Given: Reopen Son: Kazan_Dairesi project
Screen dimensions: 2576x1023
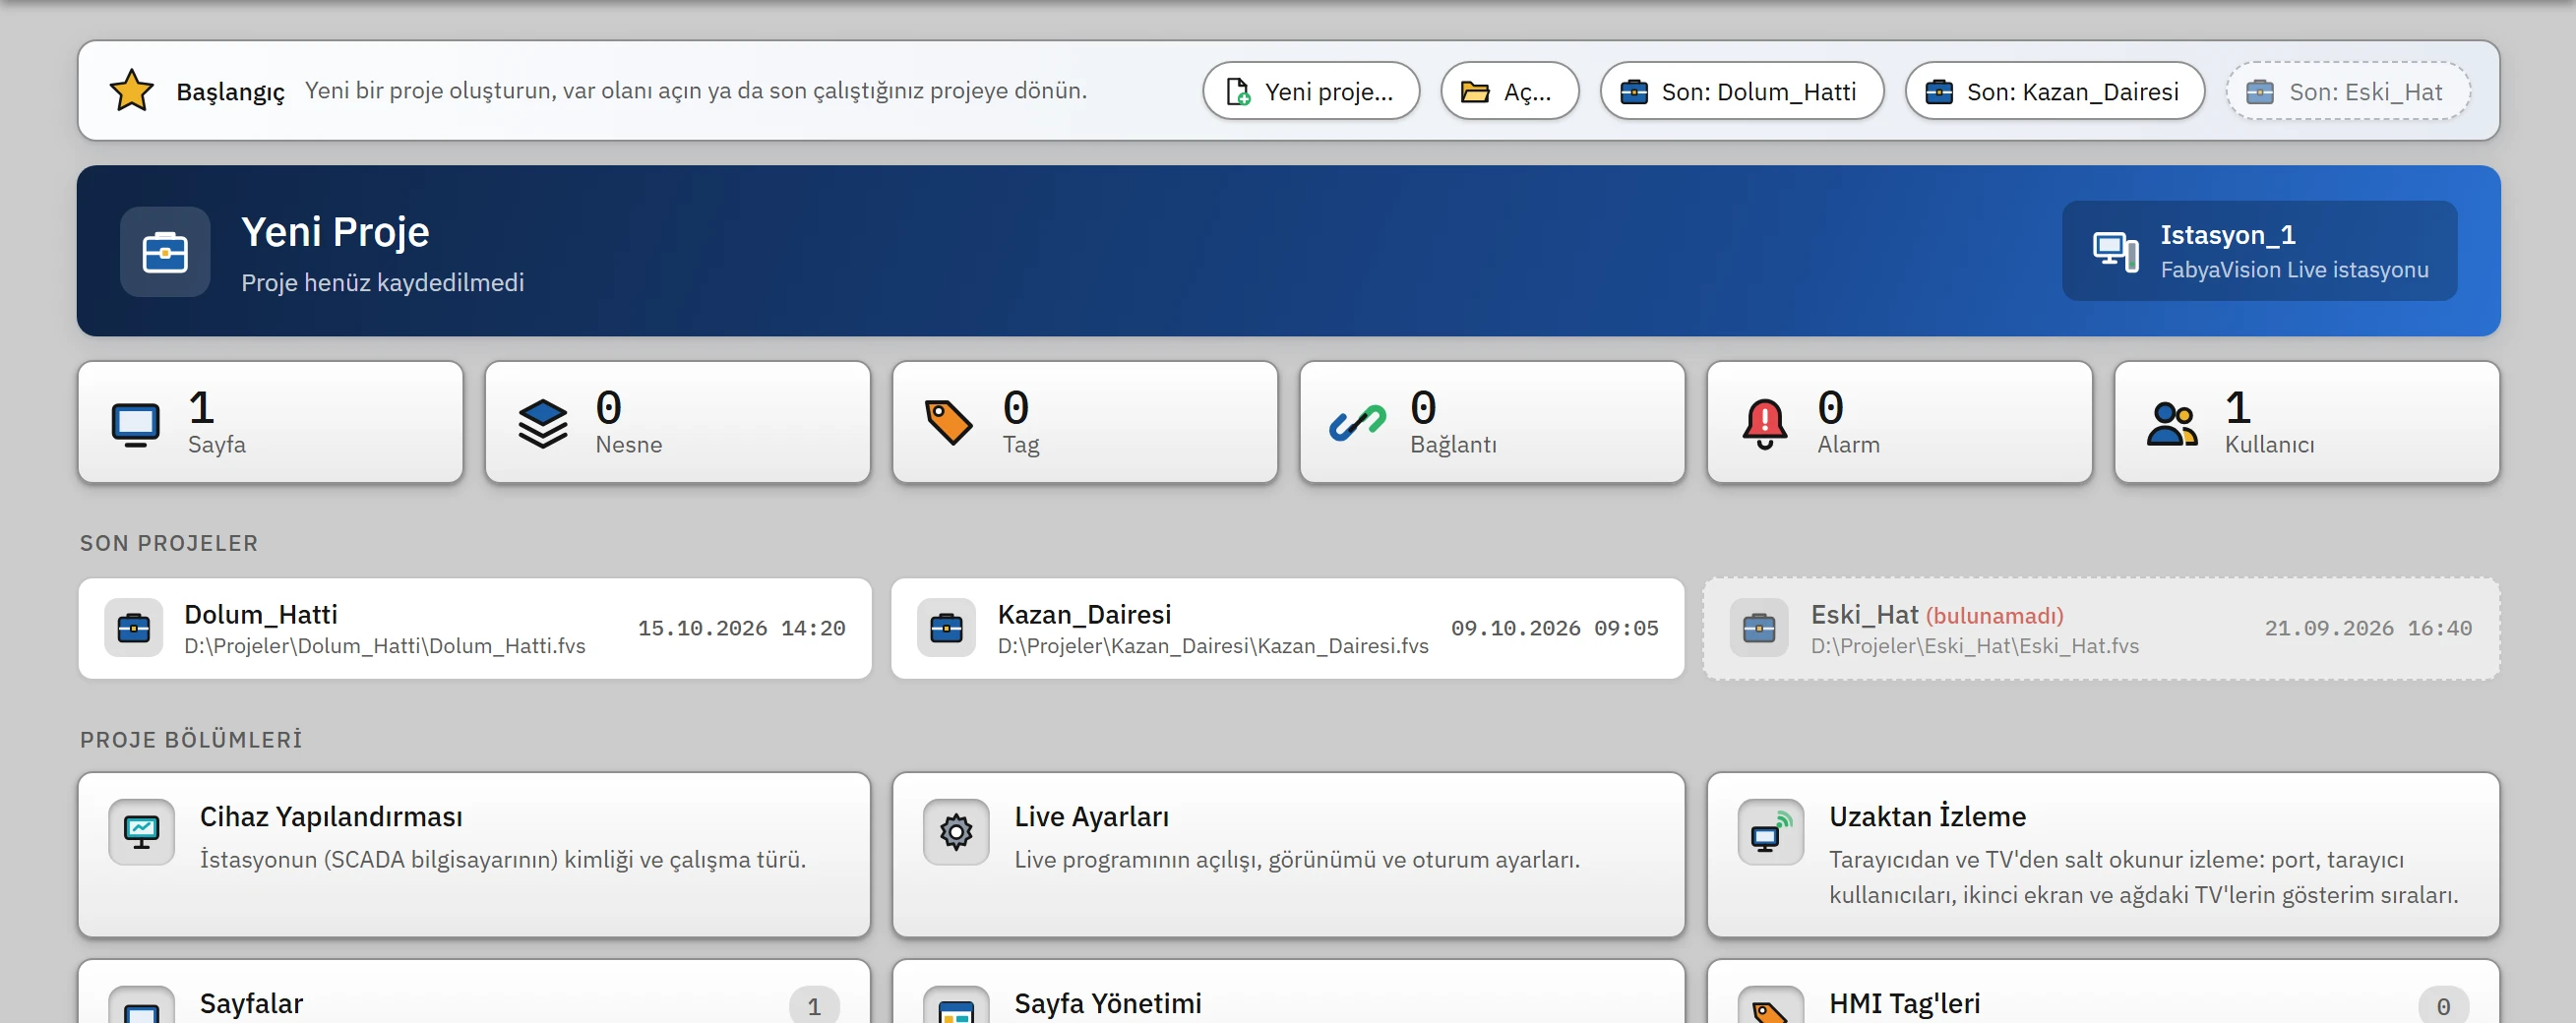Looking at the screenshot, I should point(2055,91).
